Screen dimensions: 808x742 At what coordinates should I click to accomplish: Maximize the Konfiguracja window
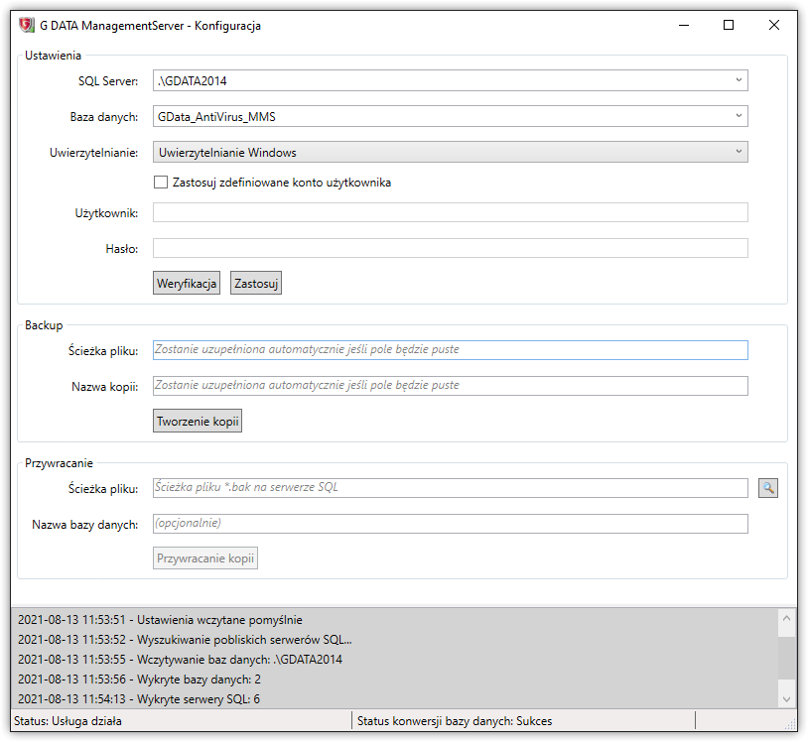pyautogui.click(x=729, y=25)
